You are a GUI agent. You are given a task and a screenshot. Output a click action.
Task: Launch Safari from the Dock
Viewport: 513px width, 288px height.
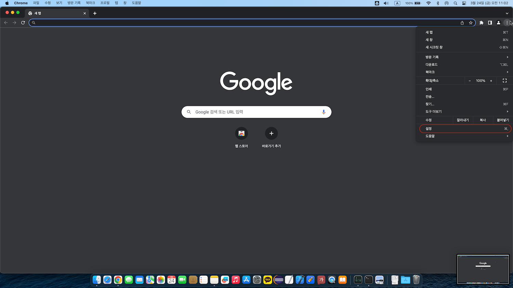click(x=107, y=280)
